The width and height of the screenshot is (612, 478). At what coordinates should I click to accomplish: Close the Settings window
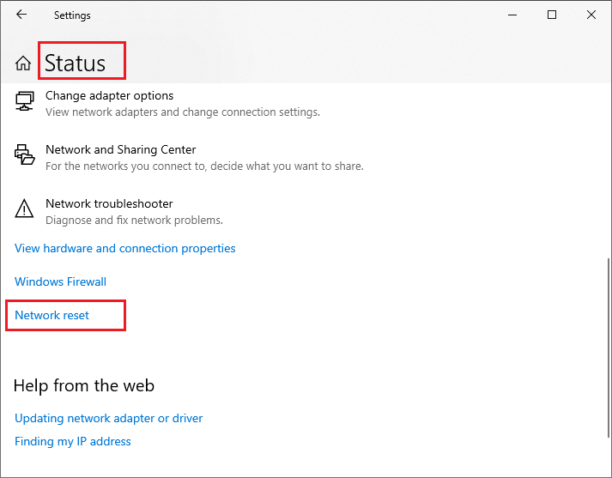(591, 15)
